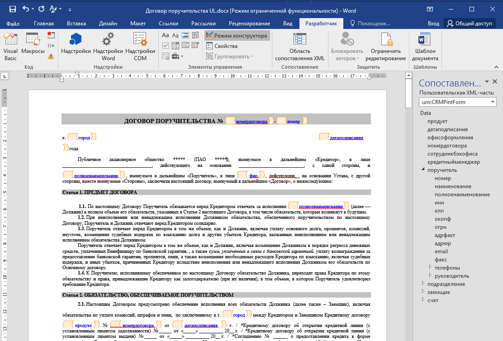Viewport: 503px width, 341px height.
Task: Select the кредитныйменеджер node
Action: (453, 162)
